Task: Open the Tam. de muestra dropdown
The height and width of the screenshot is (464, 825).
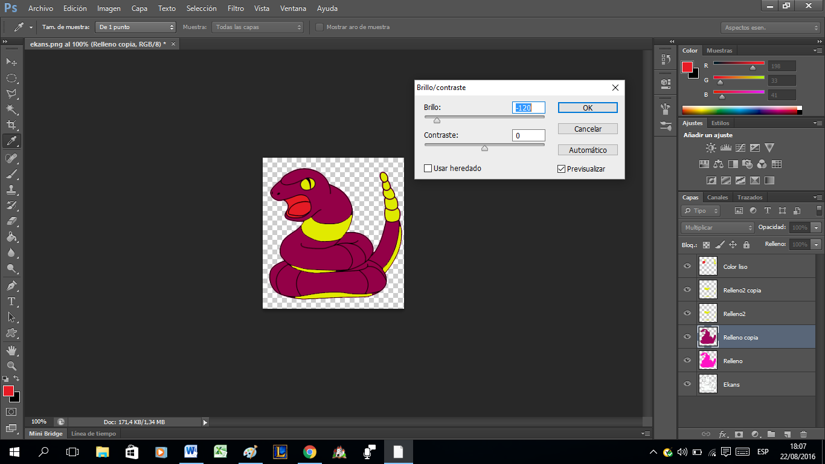Action: coord(135,27)
